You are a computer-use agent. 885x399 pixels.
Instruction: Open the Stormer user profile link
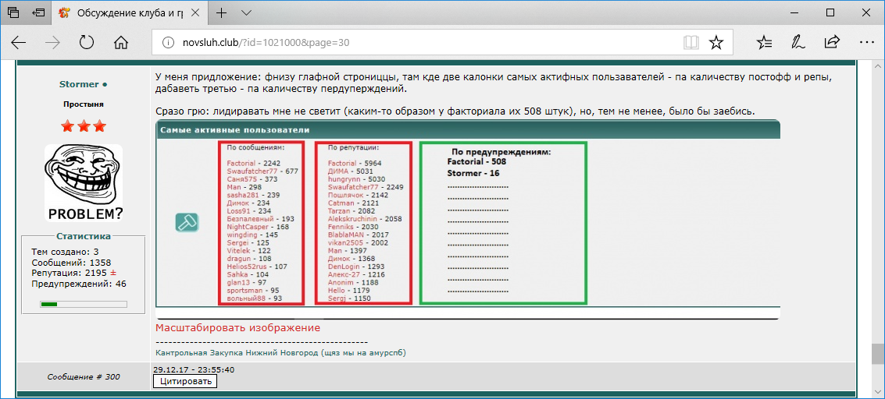point(79,84)
